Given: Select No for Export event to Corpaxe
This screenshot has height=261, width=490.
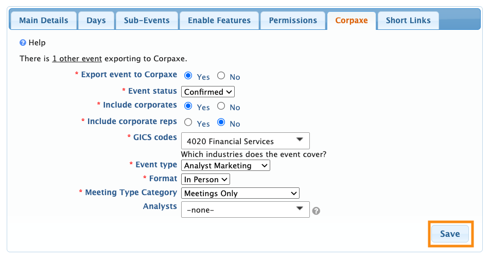Looking at the screenshot, I should click(x=221, y=76).
